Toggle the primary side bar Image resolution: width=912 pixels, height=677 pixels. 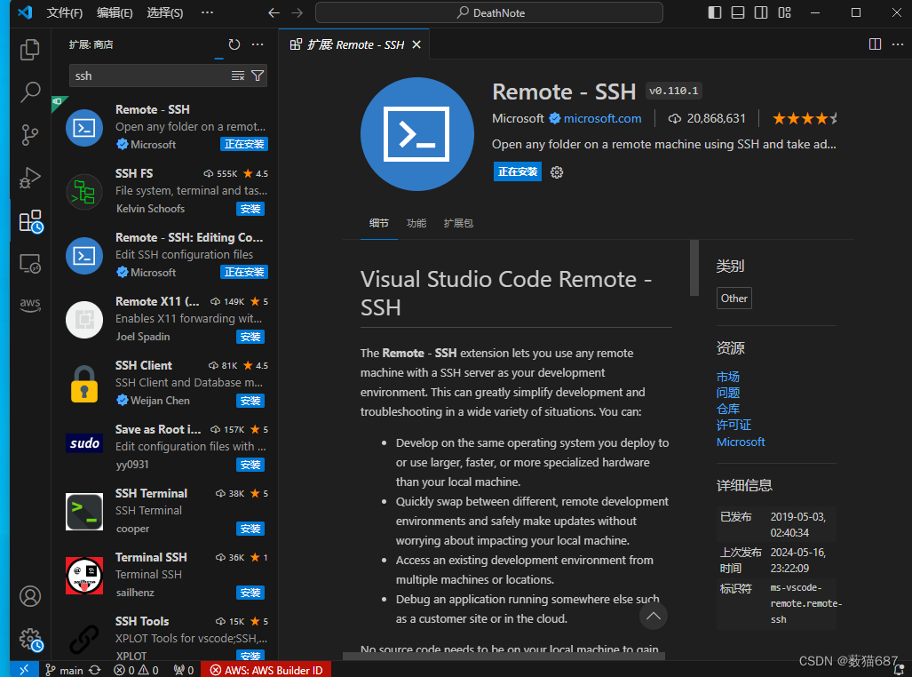[x=715, y=12]
